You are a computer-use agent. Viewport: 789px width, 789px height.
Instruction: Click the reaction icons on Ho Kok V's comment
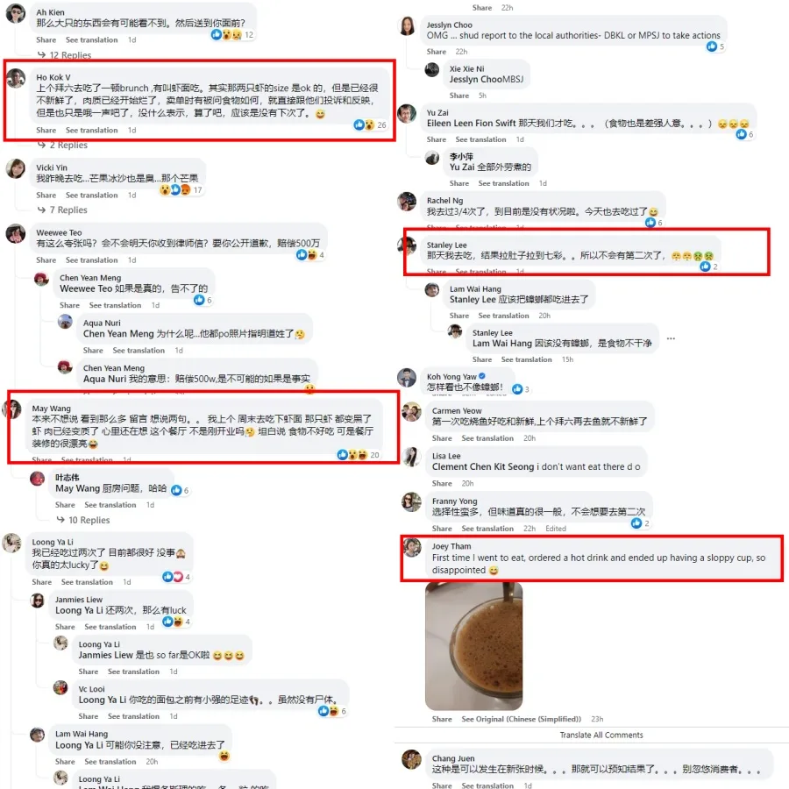pos(364,124)
